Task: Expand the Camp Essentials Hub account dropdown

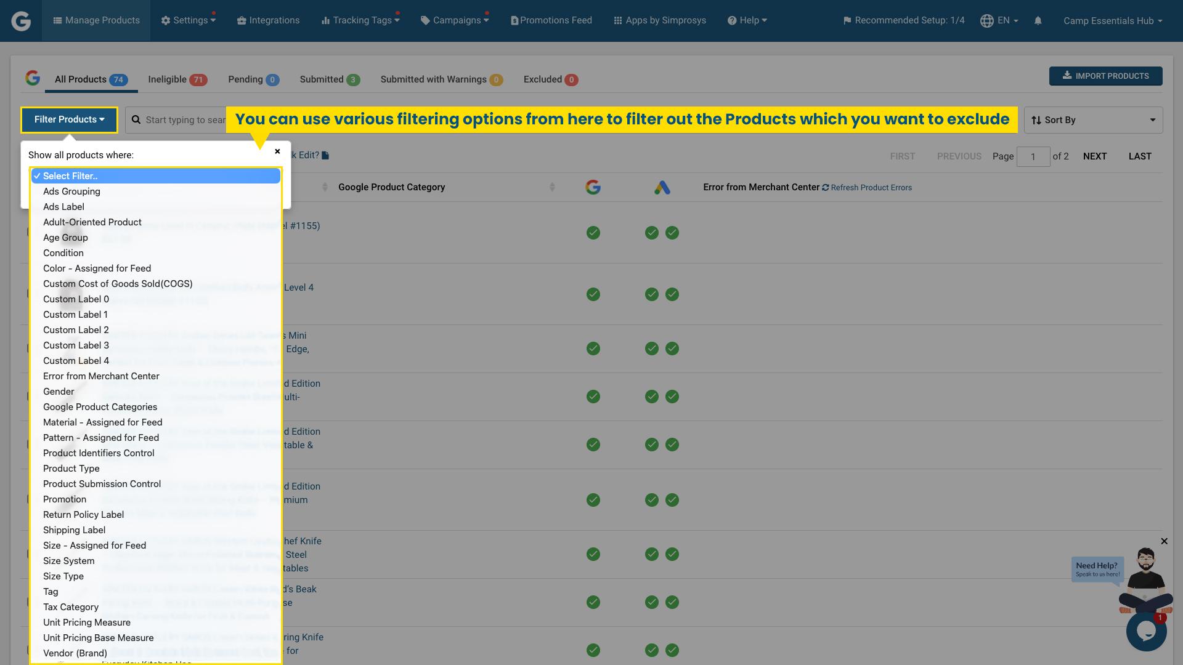Action: pos(1112,20)
